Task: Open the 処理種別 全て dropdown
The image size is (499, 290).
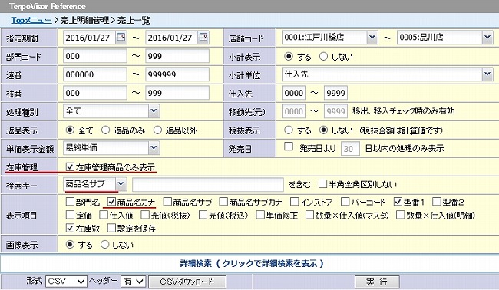Action: tap(111, 111)
